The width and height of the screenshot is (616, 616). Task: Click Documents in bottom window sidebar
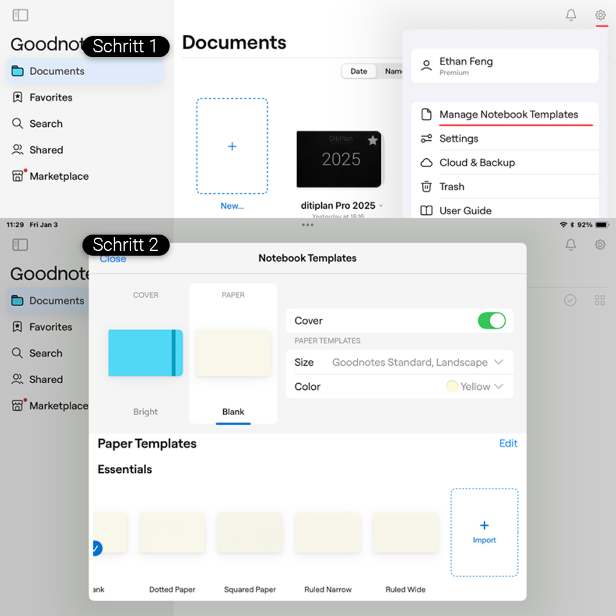pos(48,301)
